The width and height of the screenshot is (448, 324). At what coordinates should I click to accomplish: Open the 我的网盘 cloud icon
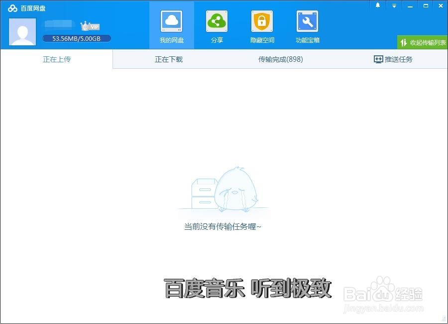pos(171,21)
